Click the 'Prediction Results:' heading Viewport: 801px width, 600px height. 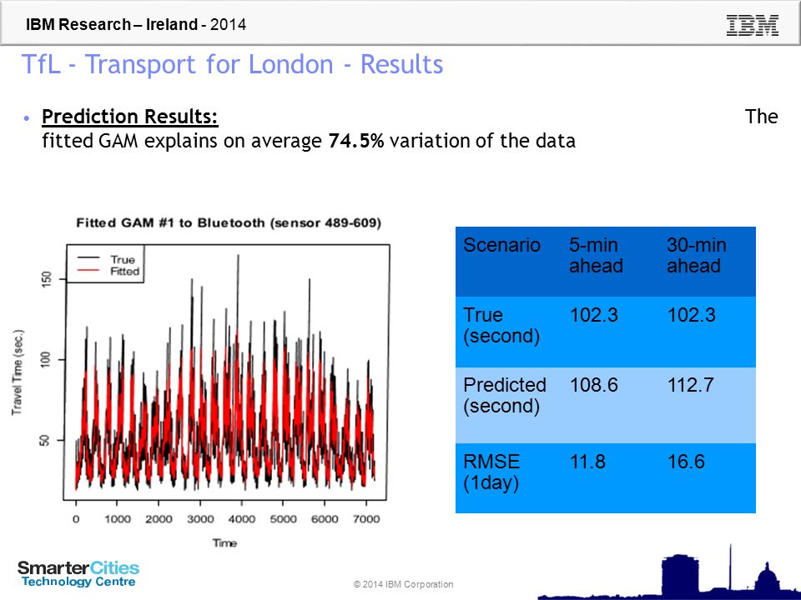coord(130,117)
